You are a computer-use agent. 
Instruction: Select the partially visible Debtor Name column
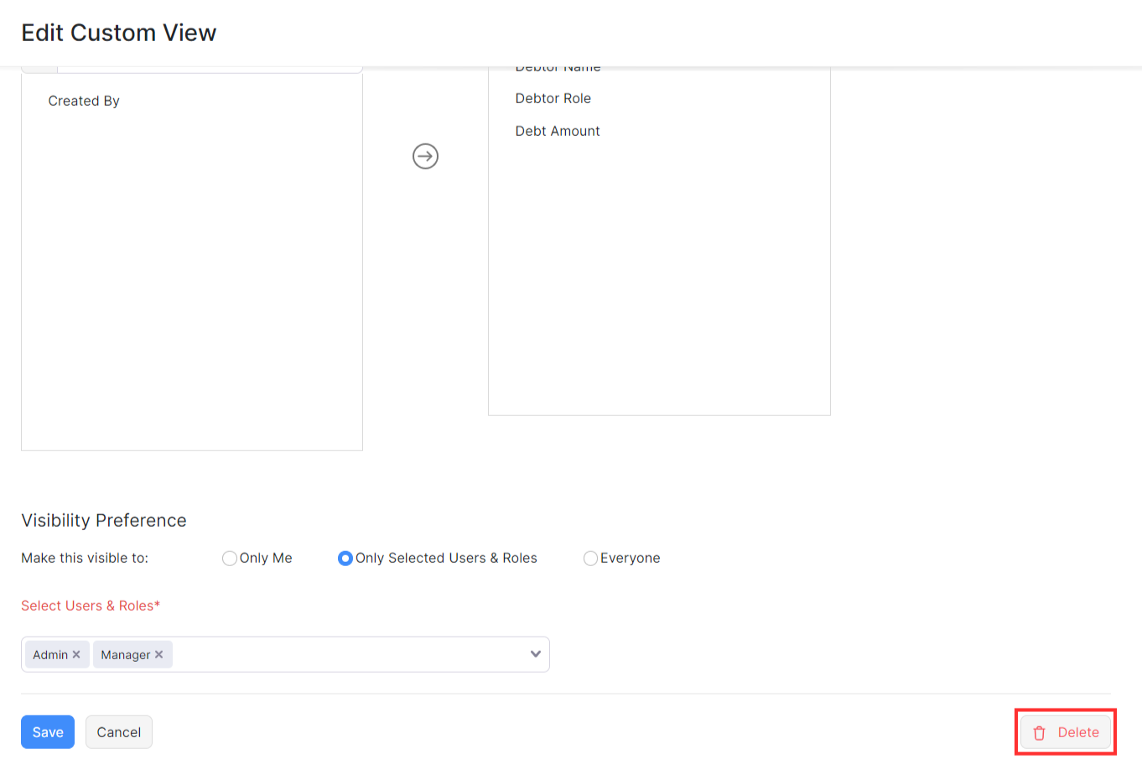click(558, 69)
